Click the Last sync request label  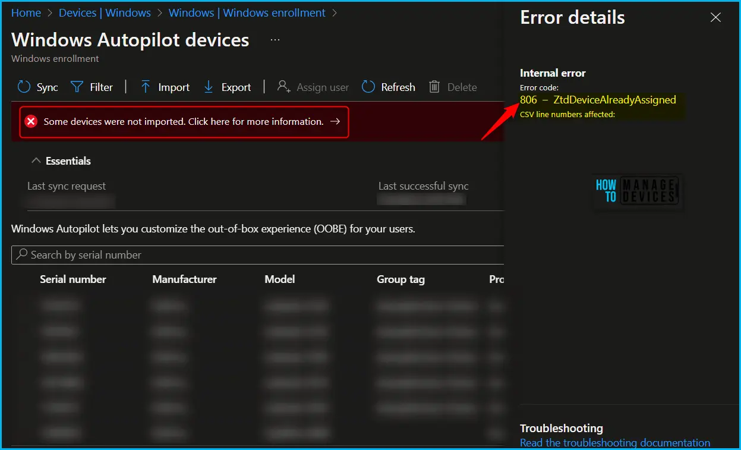[x=67, y=186]
